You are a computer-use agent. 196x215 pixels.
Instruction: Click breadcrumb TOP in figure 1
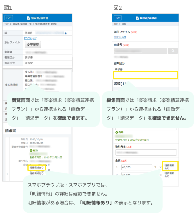point(7,24)
